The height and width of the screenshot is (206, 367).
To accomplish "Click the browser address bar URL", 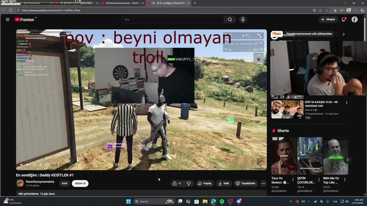I will click(51, 10).
